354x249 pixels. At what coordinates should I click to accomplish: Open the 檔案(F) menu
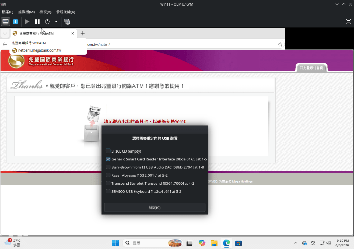click(8, 12)
